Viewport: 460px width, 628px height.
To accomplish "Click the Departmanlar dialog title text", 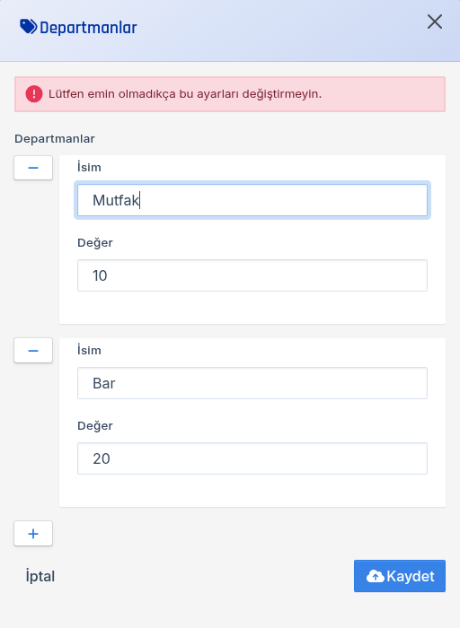I will 88,28.
